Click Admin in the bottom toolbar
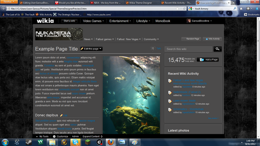260x146 pixels. (76, 136)
